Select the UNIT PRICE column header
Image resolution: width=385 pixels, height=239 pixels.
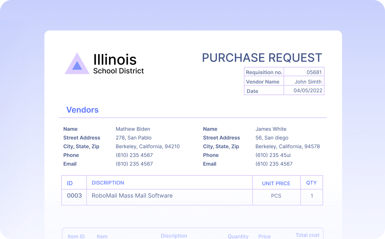276,183
